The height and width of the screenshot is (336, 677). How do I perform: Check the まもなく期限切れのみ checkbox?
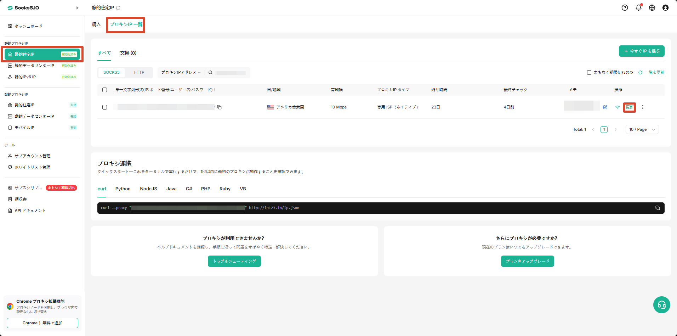589,72
